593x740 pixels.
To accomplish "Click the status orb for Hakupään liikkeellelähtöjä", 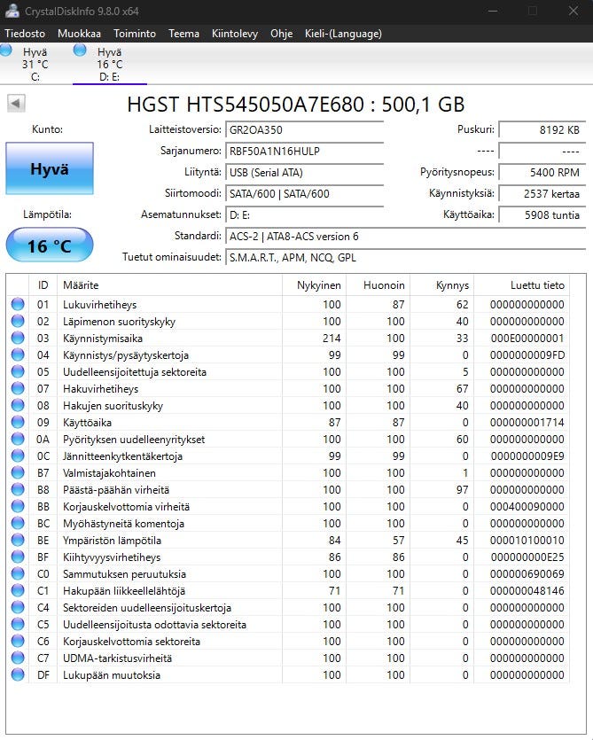I will pos(18,591).
